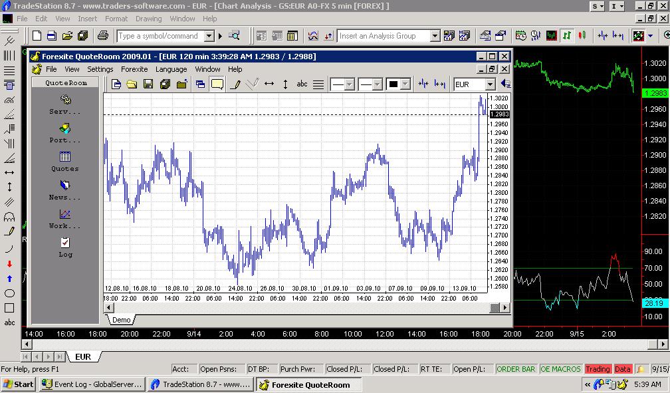Click the save disk icon in QuoteRoom

(x=148, y=84)
